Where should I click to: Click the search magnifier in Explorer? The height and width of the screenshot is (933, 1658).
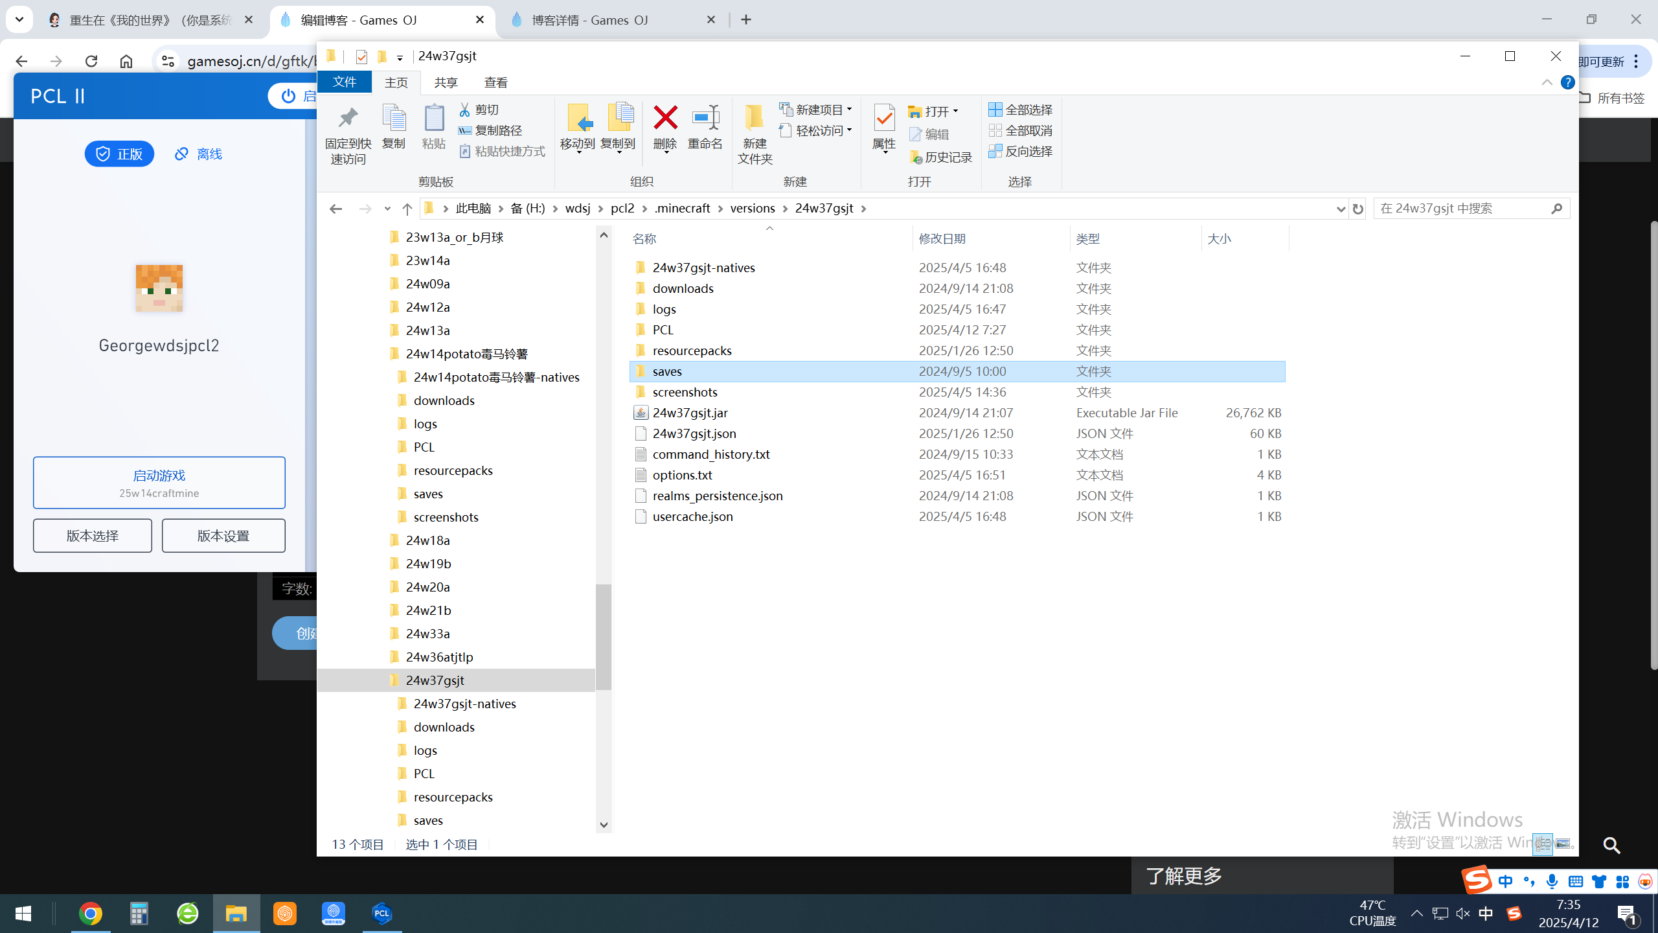(x=1557, y=209)
